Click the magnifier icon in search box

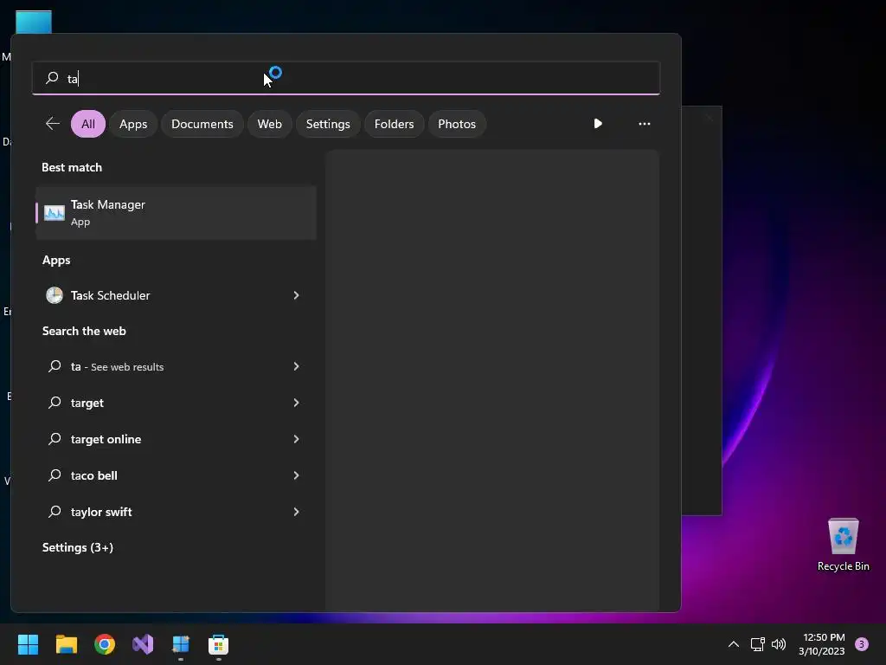(52, 77)
